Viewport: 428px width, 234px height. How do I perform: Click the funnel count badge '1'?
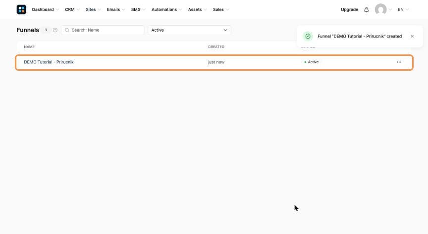[46, 30]
